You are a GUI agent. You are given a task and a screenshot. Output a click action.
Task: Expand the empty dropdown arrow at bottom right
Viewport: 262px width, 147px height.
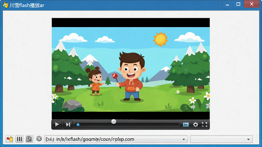248,139
